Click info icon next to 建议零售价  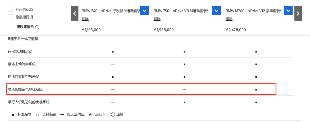pos(37,27)
